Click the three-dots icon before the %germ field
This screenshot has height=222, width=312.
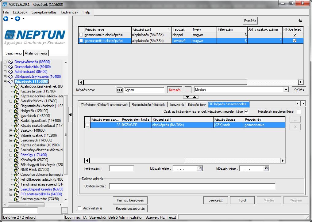point(119,90)
